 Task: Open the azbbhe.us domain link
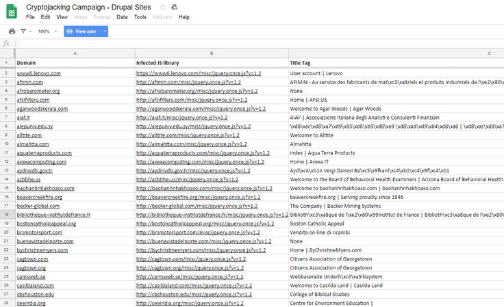click(29, 179)
